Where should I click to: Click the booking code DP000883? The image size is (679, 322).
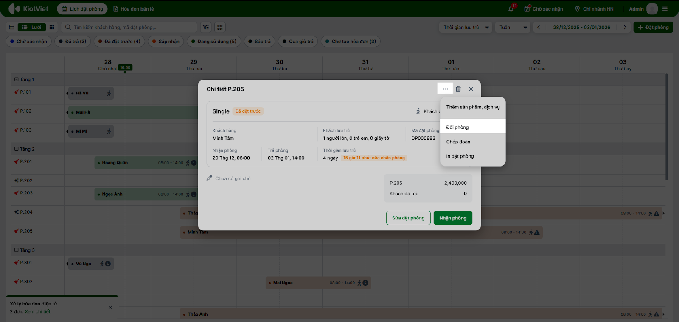(x=423, y=138)
